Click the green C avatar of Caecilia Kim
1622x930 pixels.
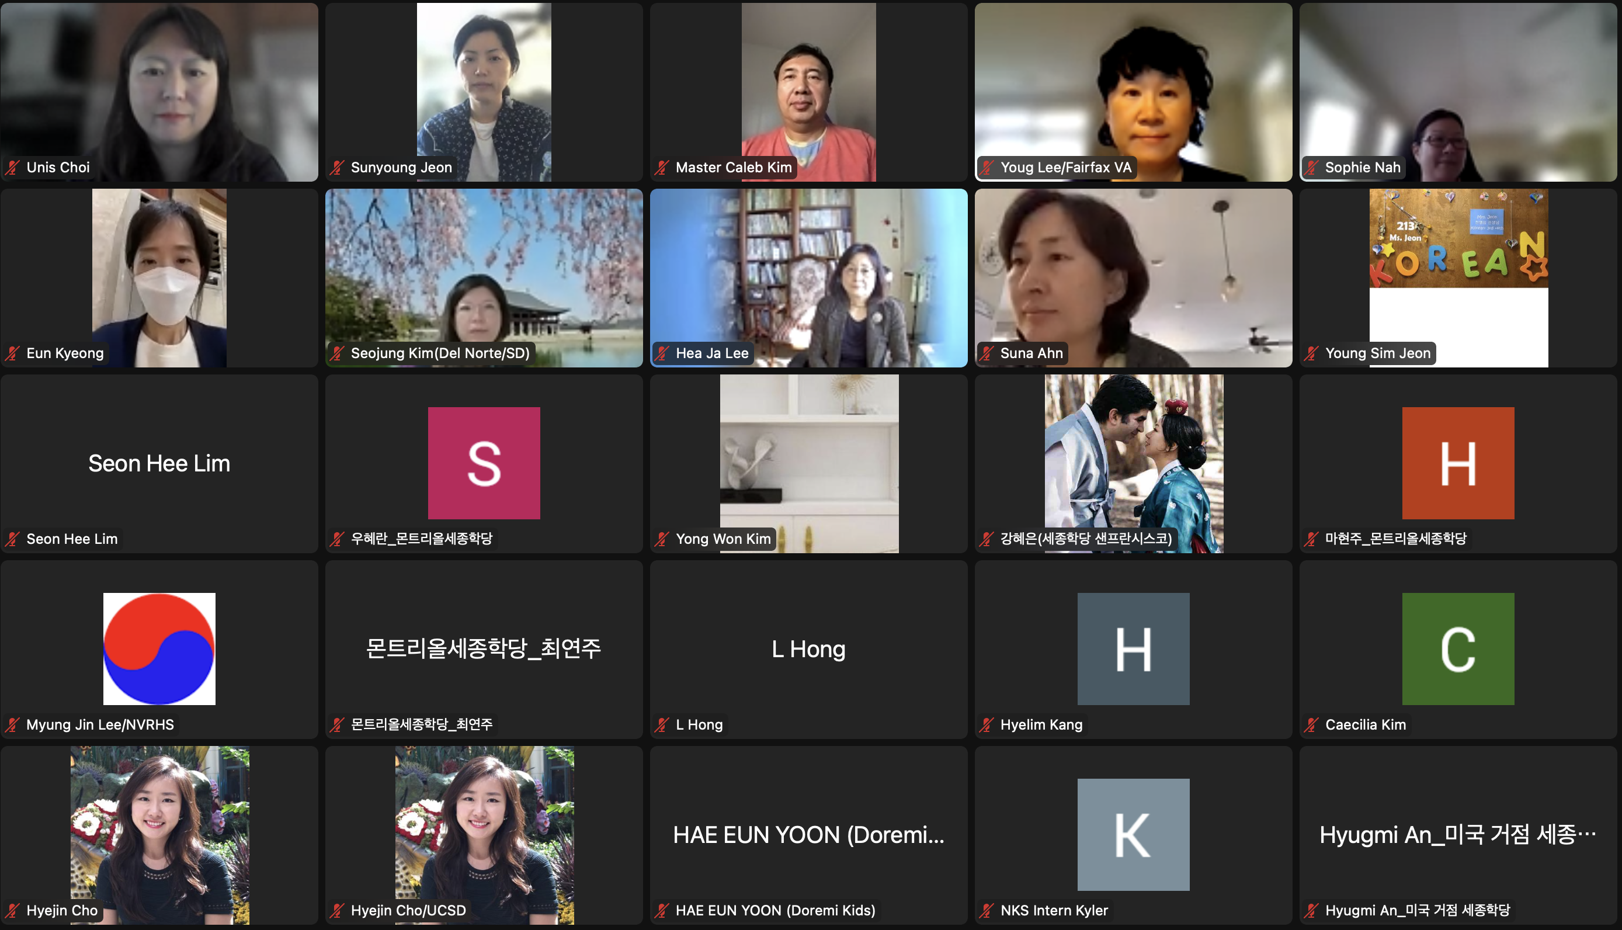click(1458, 648)
